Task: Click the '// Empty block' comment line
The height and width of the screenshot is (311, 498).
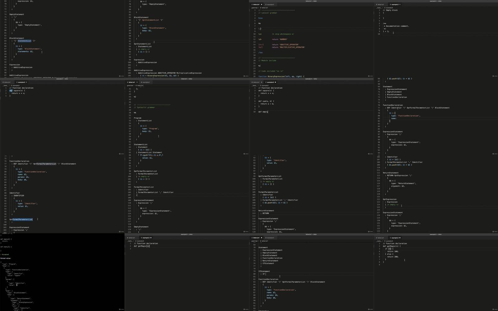Action: [390, 10]
